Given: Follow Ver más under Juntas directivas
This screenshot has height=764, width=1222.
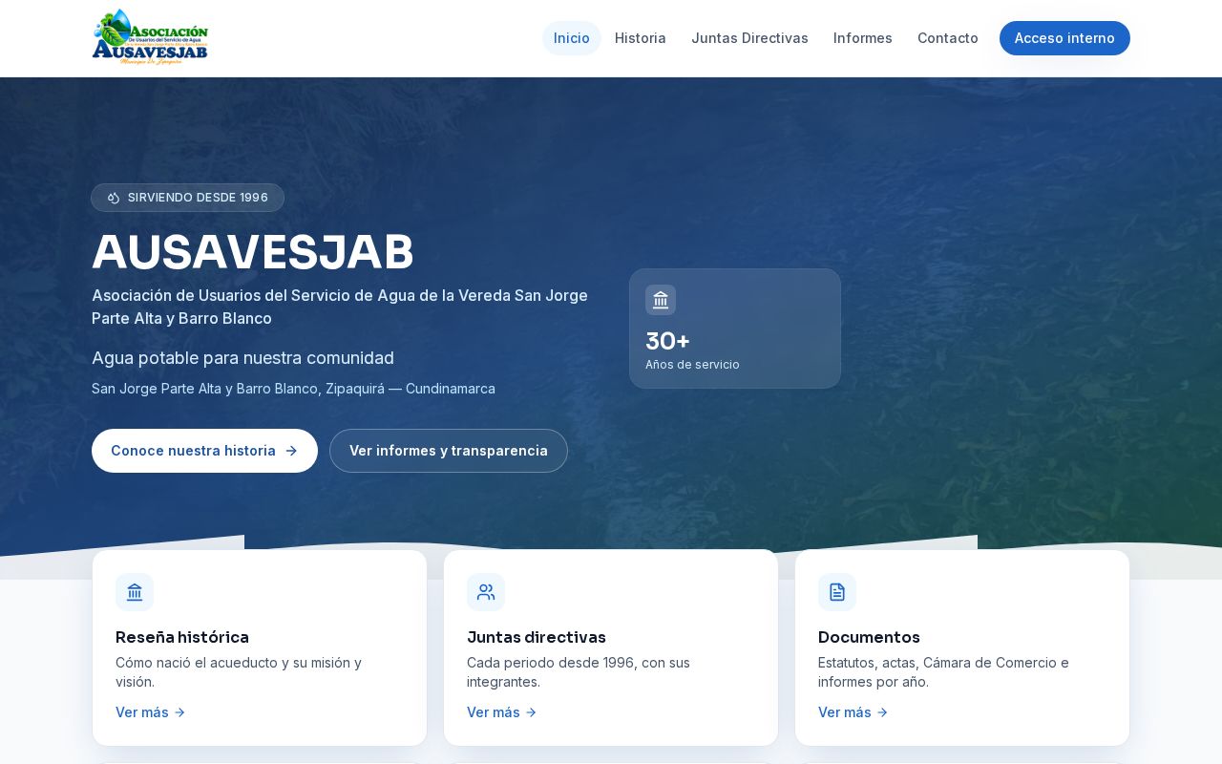Looking at the screenshot, I should point(502,712).
